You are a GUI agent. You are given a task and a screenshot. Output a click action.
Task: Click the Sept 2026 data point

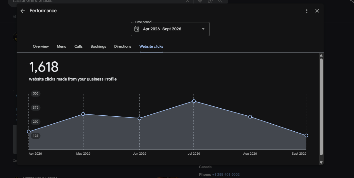point(306,135)
